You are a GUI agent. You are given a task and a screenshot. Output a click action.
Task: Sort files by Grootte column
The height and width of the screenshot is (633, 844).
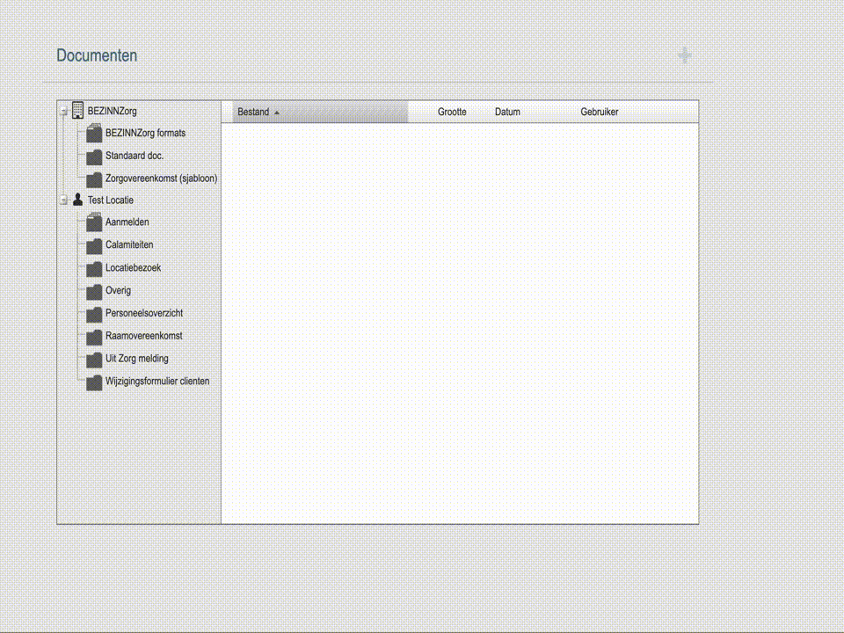tap(452, 113)
